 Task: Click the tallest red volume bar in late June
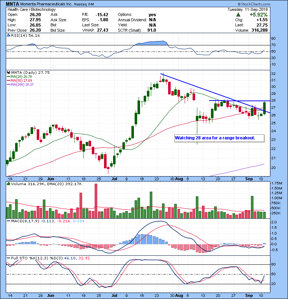coord(96,201)
